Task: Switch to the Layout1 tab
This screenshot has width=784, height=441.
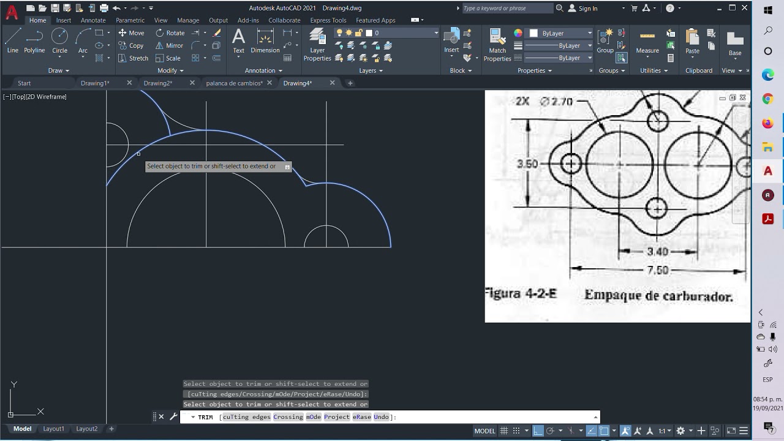Action: 53,429
